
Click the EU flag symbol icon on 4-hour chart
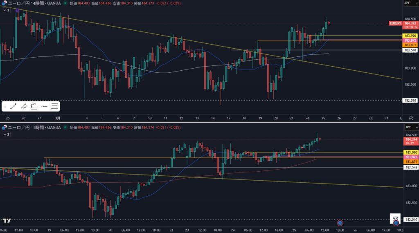click(4, 3)
